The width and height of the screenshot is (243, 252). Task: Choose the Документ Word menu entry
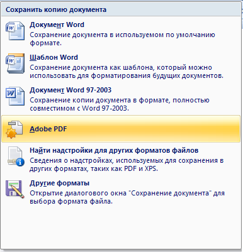pos(121,33)
